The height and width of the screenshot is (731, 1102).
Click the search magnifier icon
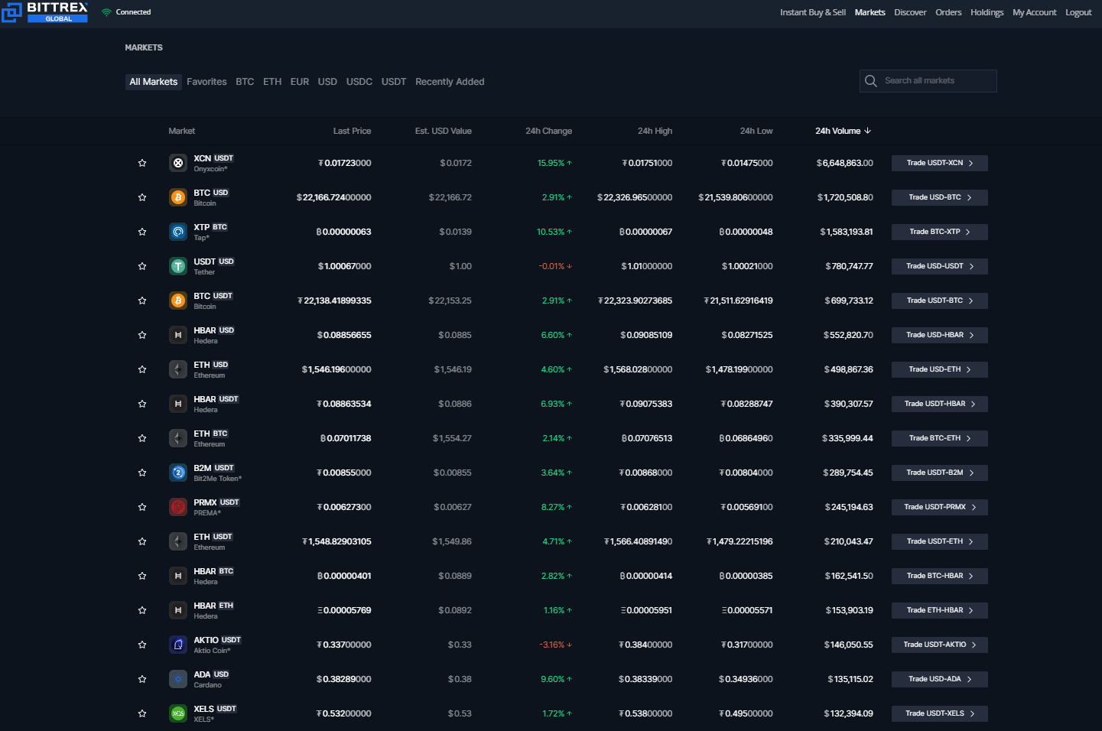[870, 81]
